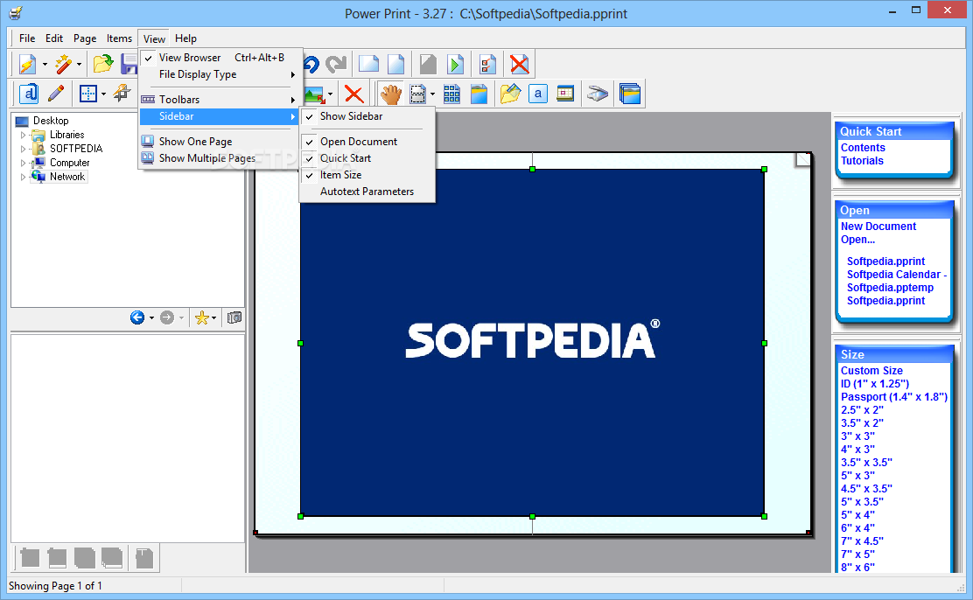Open Contents link in Quick Start

point(863,148)
